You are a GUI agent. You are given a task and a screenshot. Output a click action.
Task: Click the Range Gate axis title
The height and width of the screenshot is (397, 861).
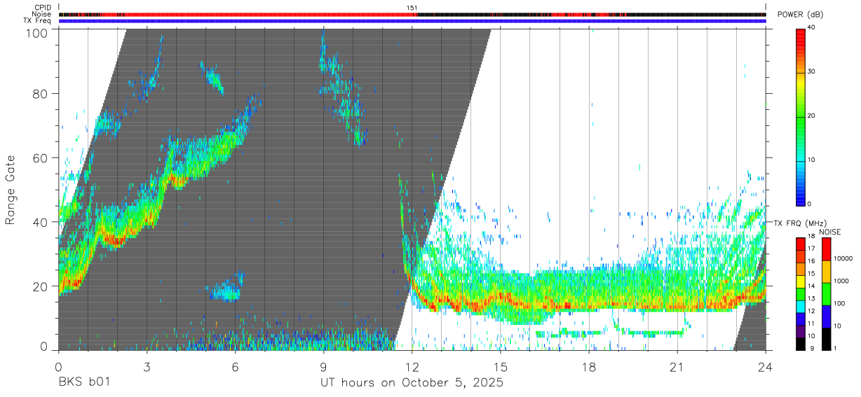[x=11, y=190]
